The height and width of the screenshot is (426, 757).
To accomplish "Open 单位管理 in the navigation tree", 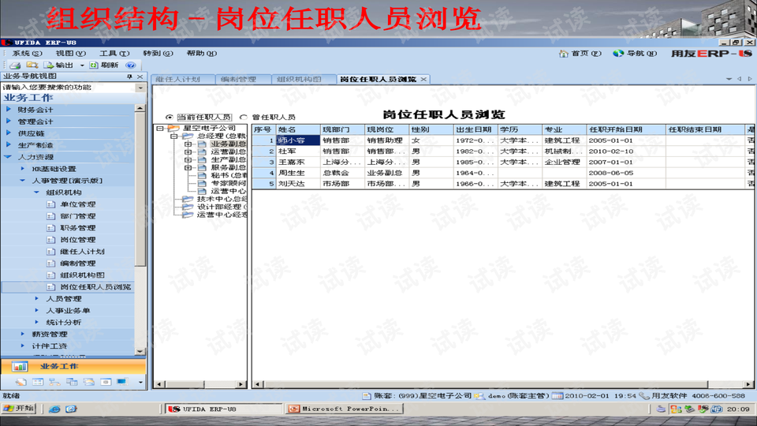I will pos(77,204).
